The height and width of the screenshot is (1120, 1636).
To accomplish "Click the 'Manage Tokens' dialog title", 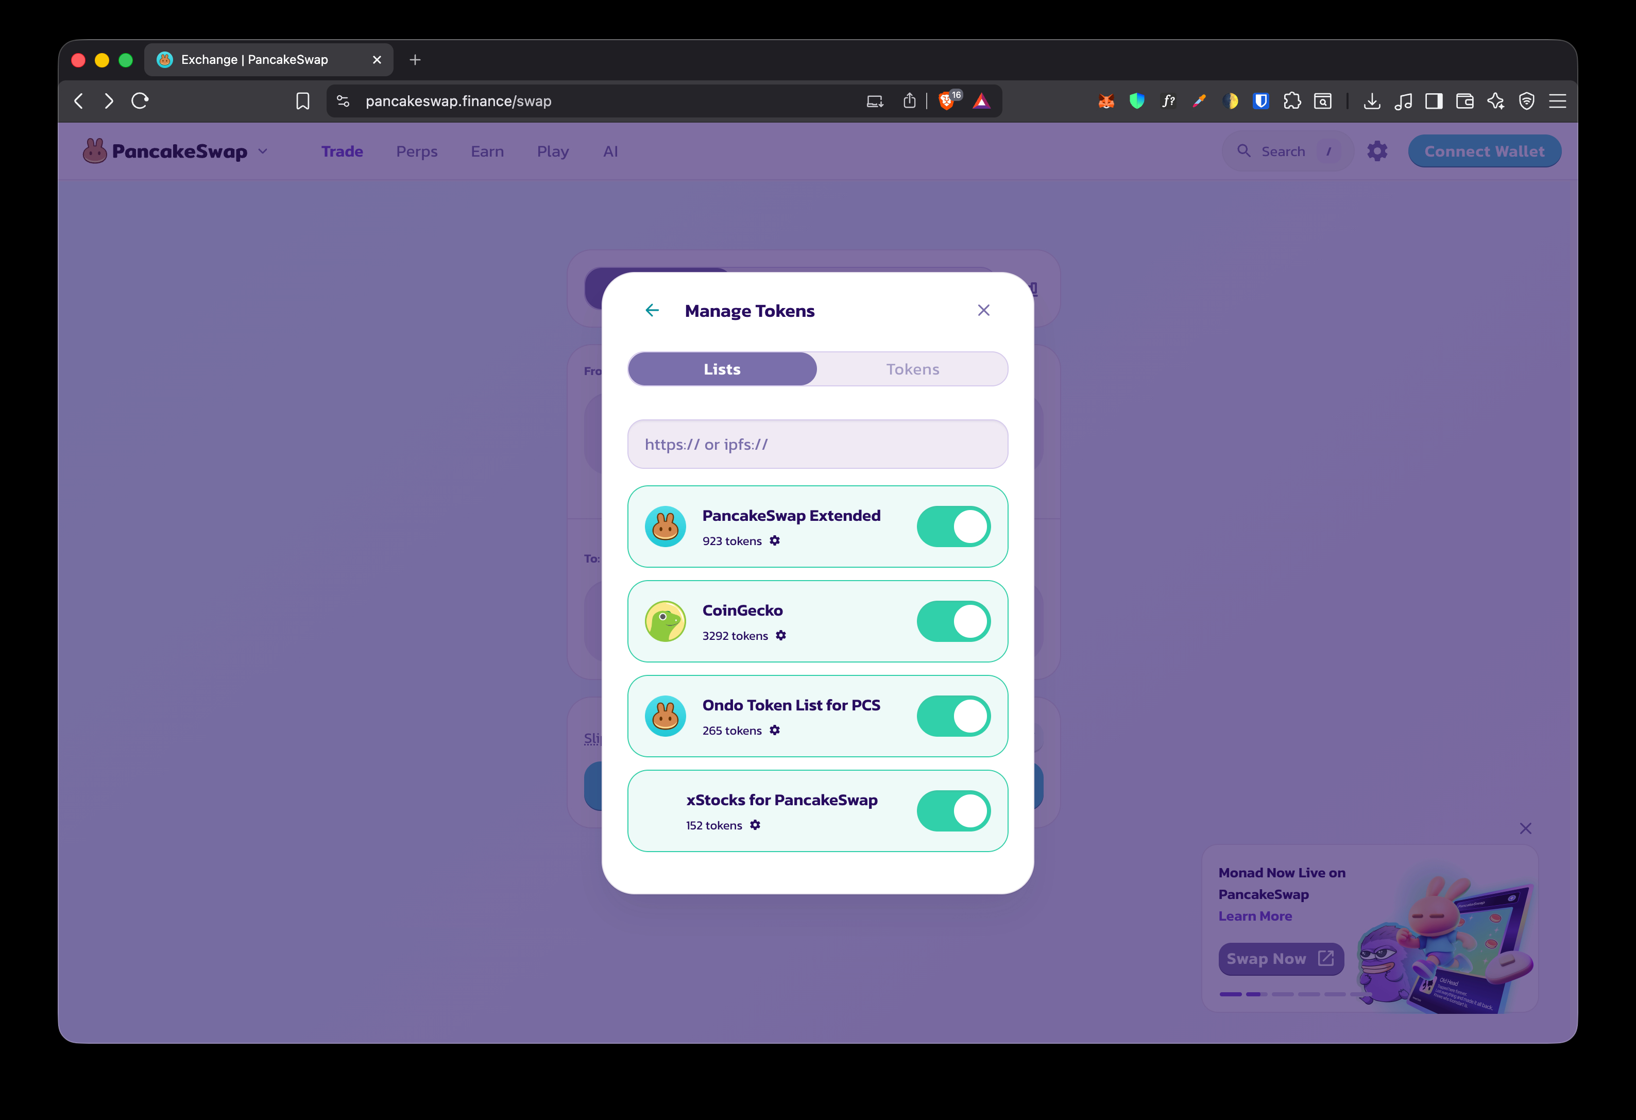I will (x=749, y=311).
